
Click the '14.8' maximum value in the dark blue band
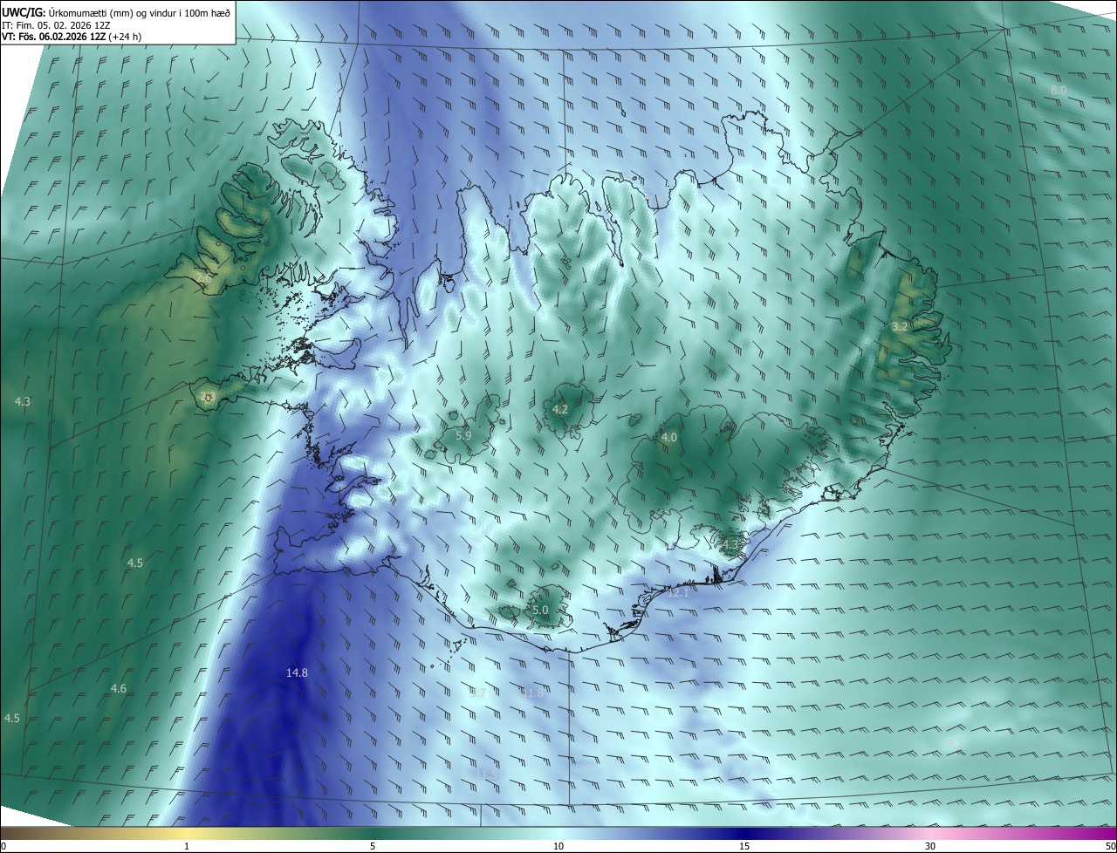point(297,672)
